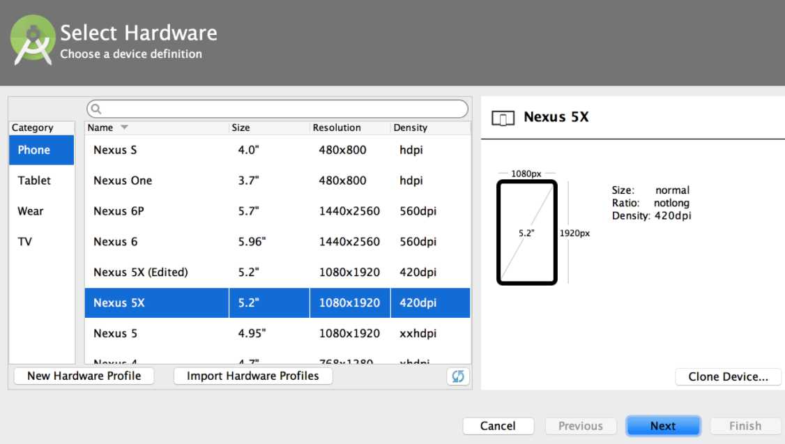Click the Finish button
This screenshot has height=444, width=785.
745,426
